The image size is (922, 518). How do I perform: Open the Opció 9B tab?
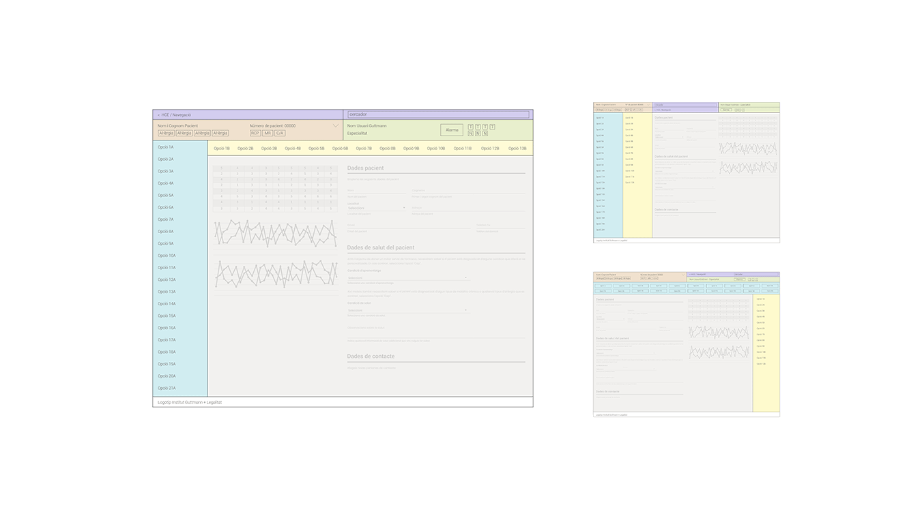tap(412, 149)
